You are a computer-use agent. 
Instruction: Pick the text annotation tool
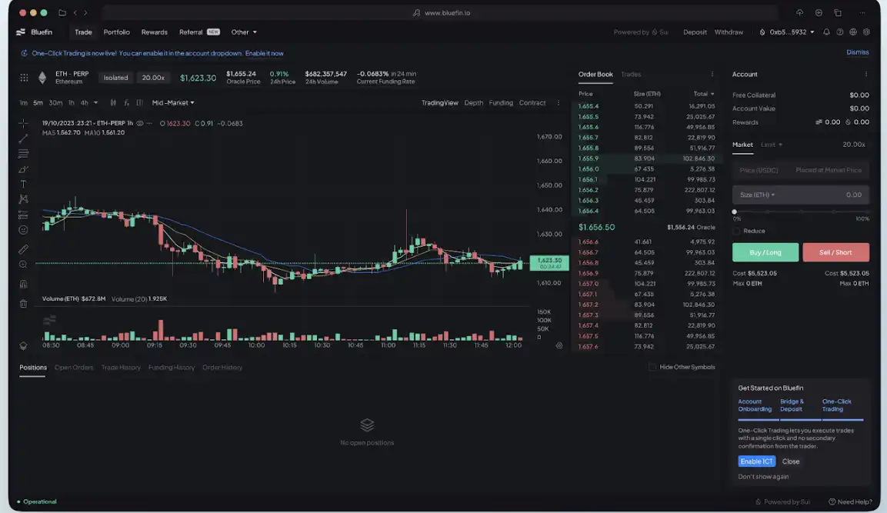click(x=23, y=184)
